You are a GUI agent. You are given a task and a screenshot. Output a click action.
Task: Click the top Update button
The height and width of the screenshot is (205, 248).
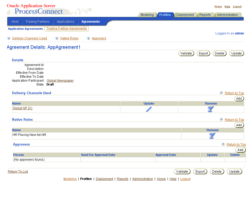click(x=237, y=53)
